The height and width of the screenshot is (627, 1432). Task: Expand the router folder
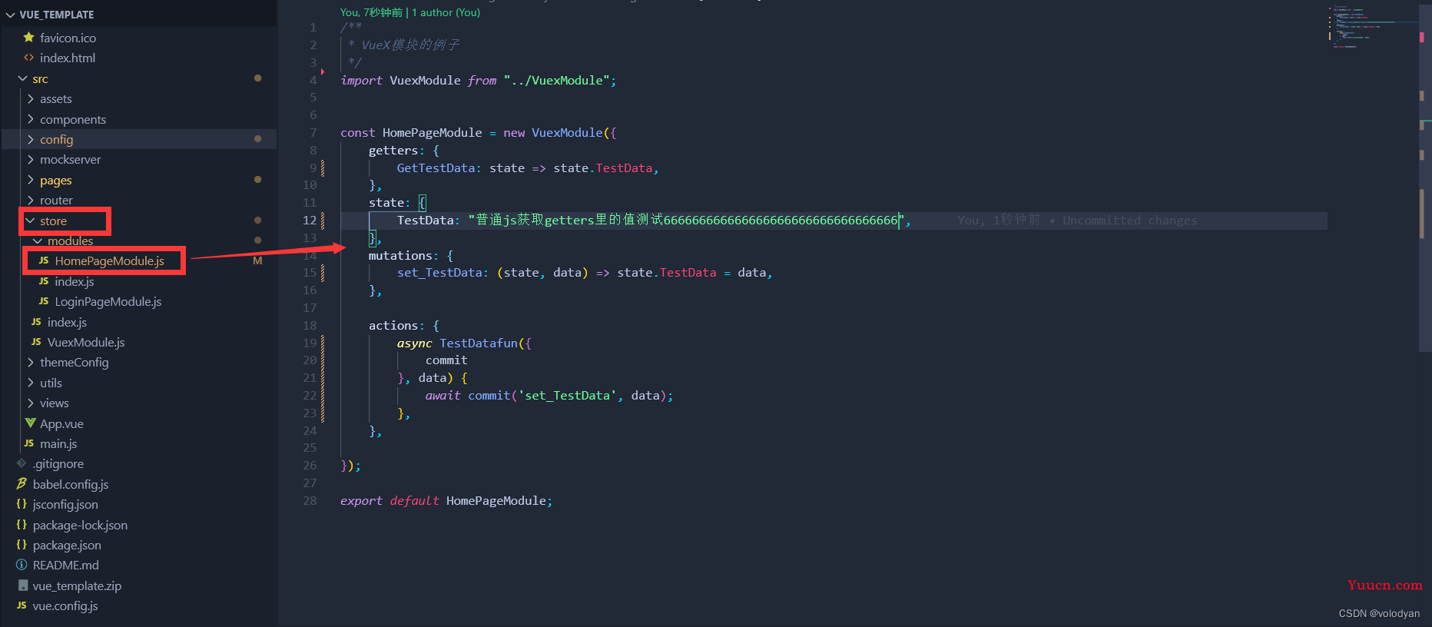tap(31, 200)
